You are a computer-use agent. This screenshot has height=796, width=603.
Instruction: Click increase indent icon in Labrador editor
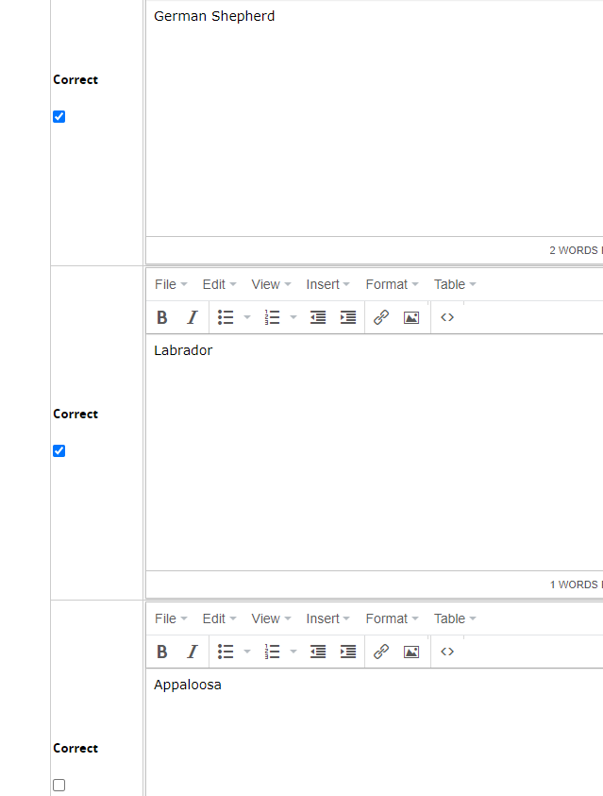point(348,317)
